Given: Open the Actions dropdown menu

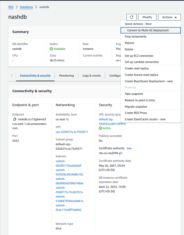Looking at the screenshot, I should coord(169,17).
